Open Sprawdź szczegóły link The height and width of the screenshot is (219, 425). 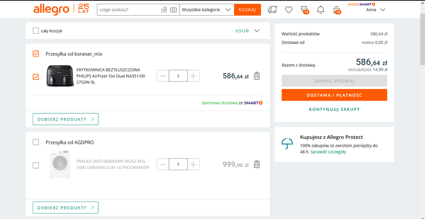[x=328, y=152]
